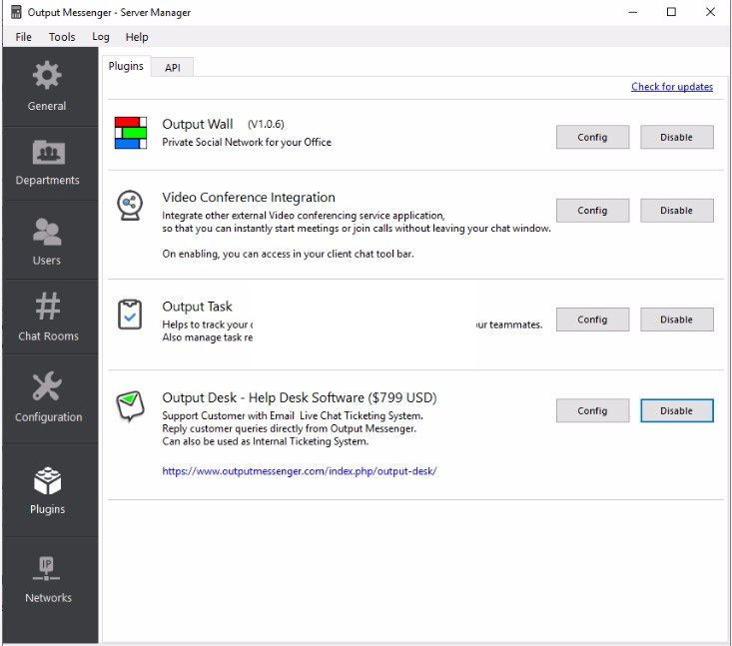Open the Output Desk website link
Viewport: 732px width, 646px height.
pos(300,471)
